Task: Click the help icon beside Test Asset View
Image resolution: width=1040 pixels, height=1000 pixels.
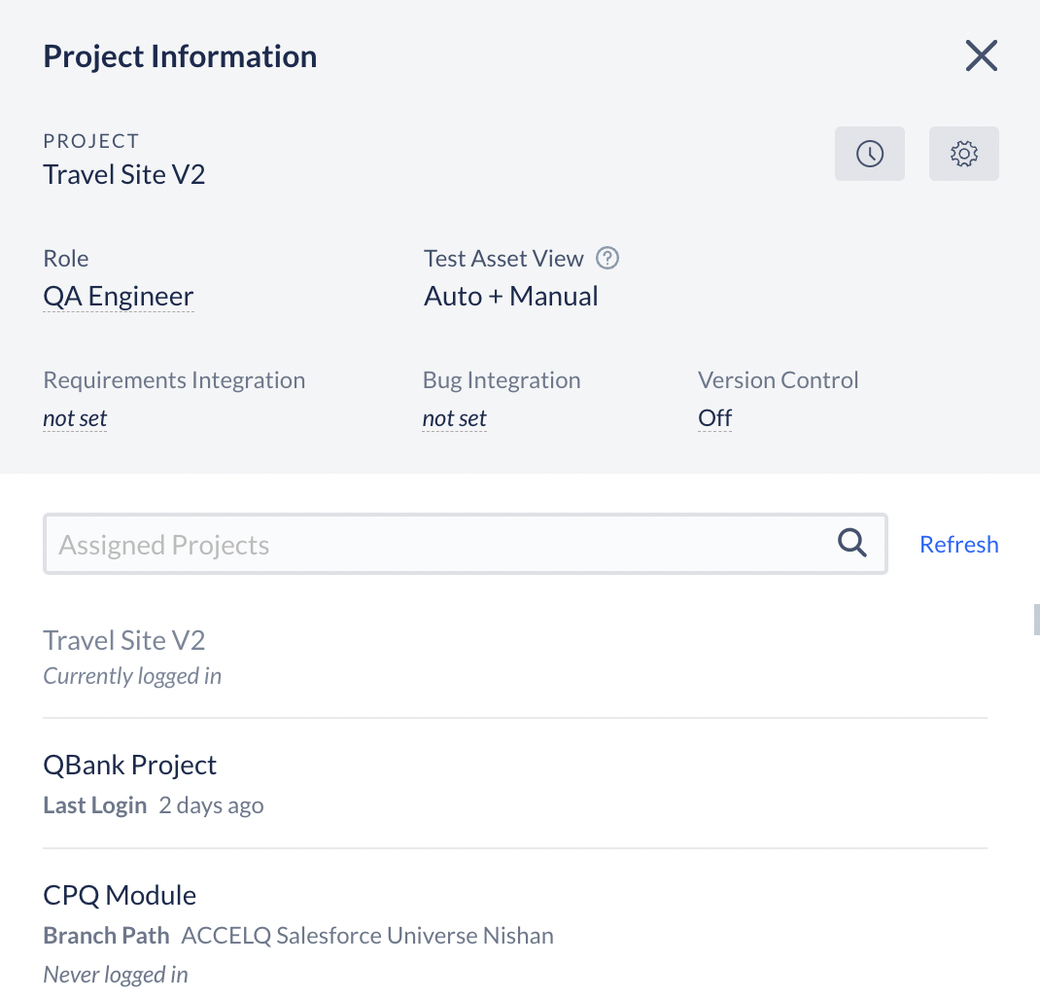Action: [607, 258]
